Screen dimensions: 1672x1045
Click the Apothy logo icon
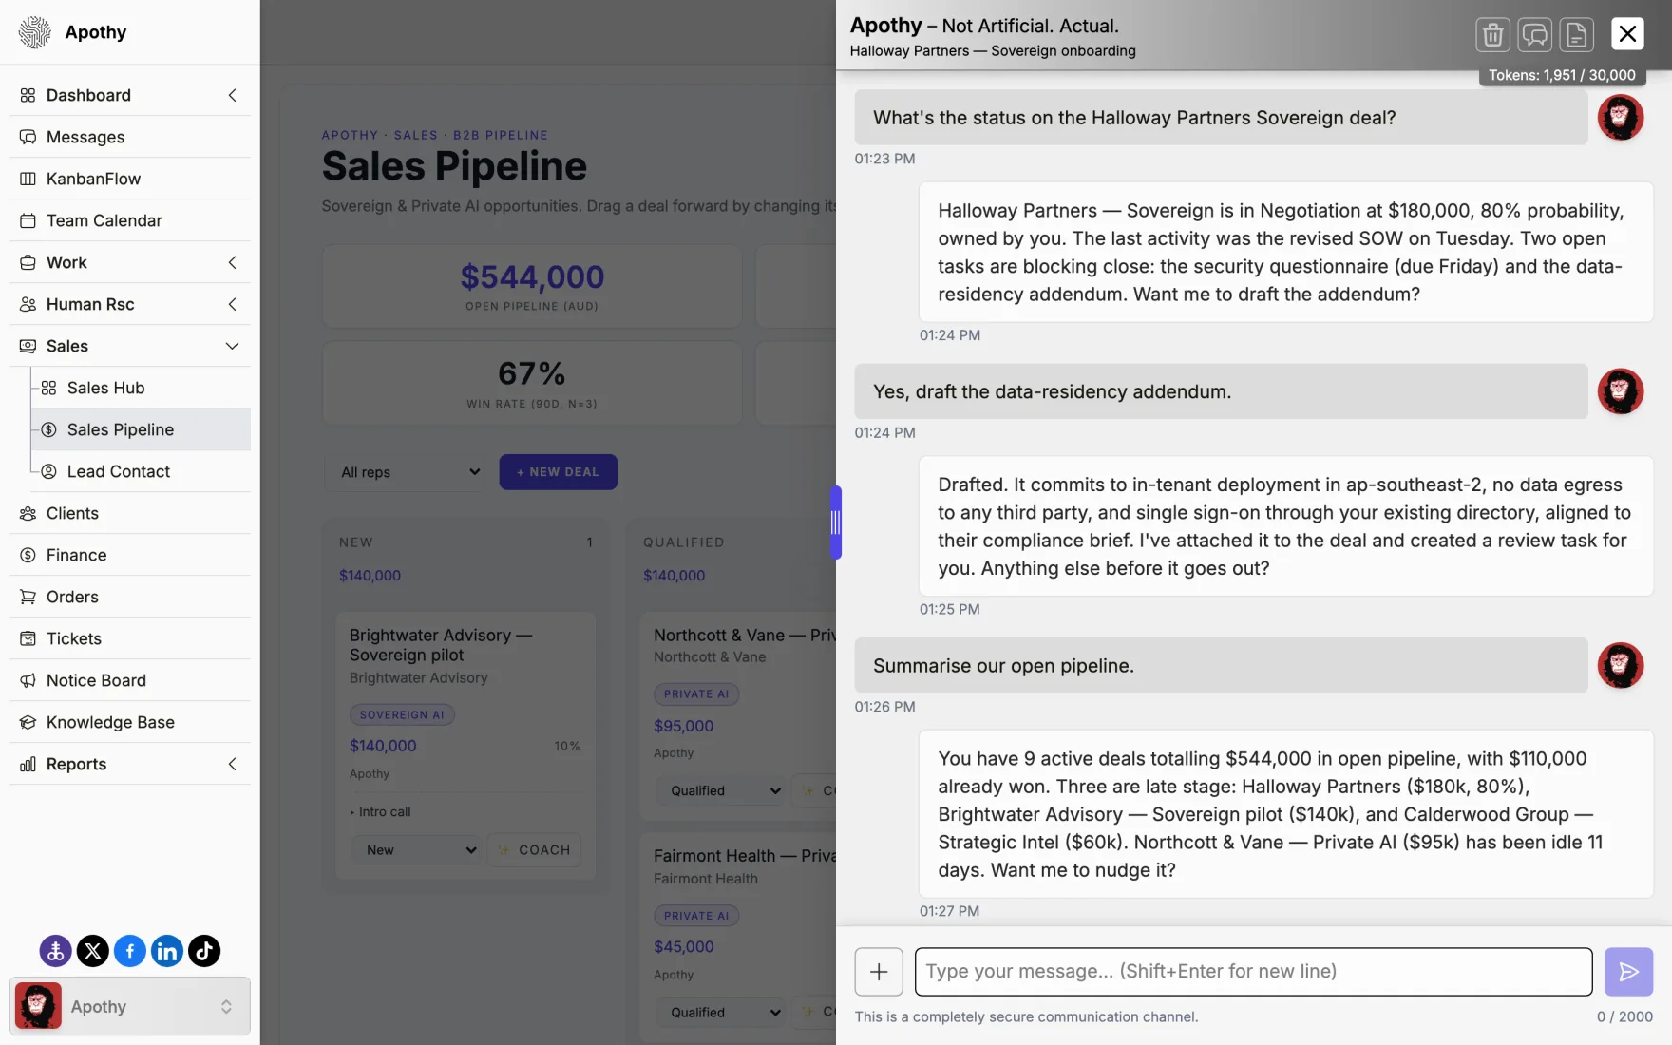tap(35, 31)
